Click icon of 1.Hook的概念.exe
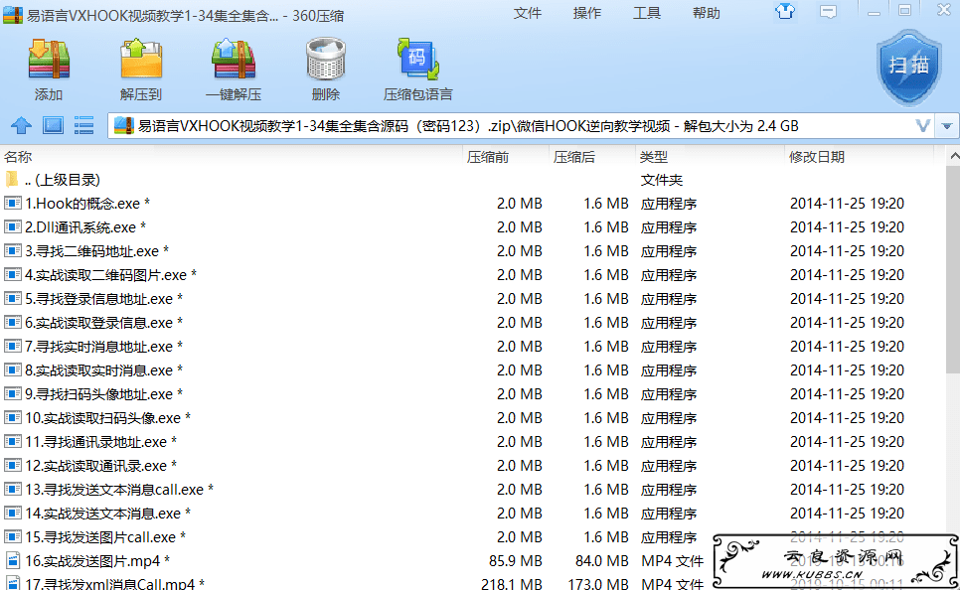The image size is (960, 590). (x=12, y=204)
